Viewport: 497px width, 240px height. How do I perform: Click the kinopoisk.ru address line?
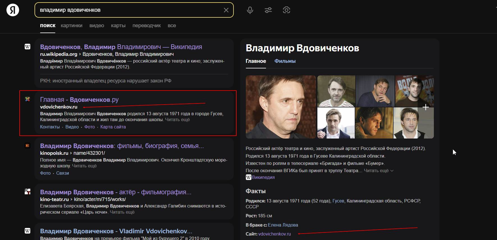click(72, 153)
